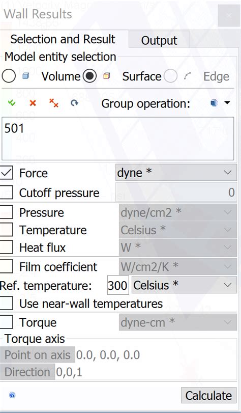
Task: Click the Cutoff pressure value field
Action: click(176, 192)
